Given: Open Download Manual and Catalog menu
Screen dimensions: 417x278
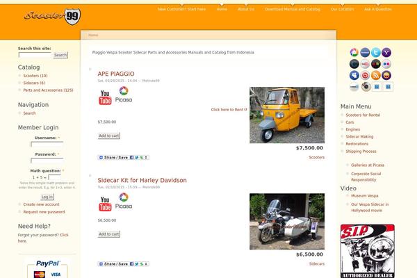Looking at the screenshot, I should (x=293, y=9).
